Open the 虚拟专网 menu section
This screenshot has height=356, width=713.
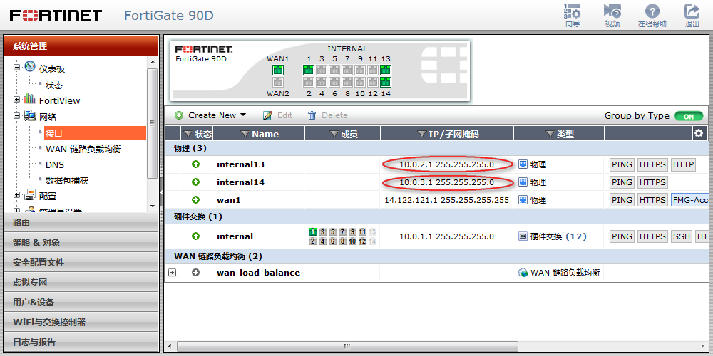point(81,283)
